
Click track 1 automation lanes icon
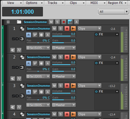click(19, 50)
